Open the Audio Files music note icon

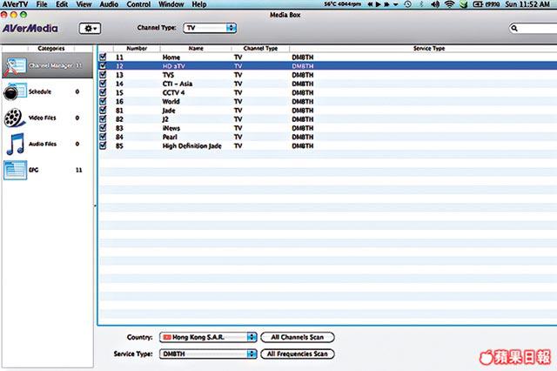(16, 144)
